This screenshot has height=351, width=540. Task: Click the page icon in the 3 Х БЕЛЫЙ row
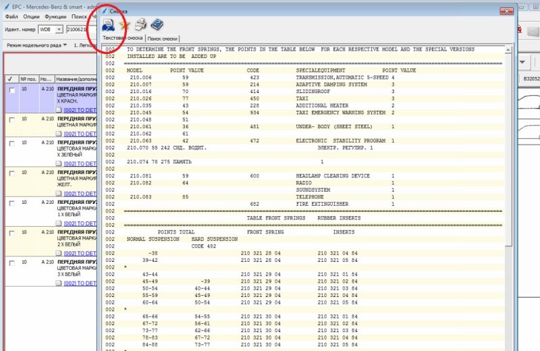tap(59, 283)
